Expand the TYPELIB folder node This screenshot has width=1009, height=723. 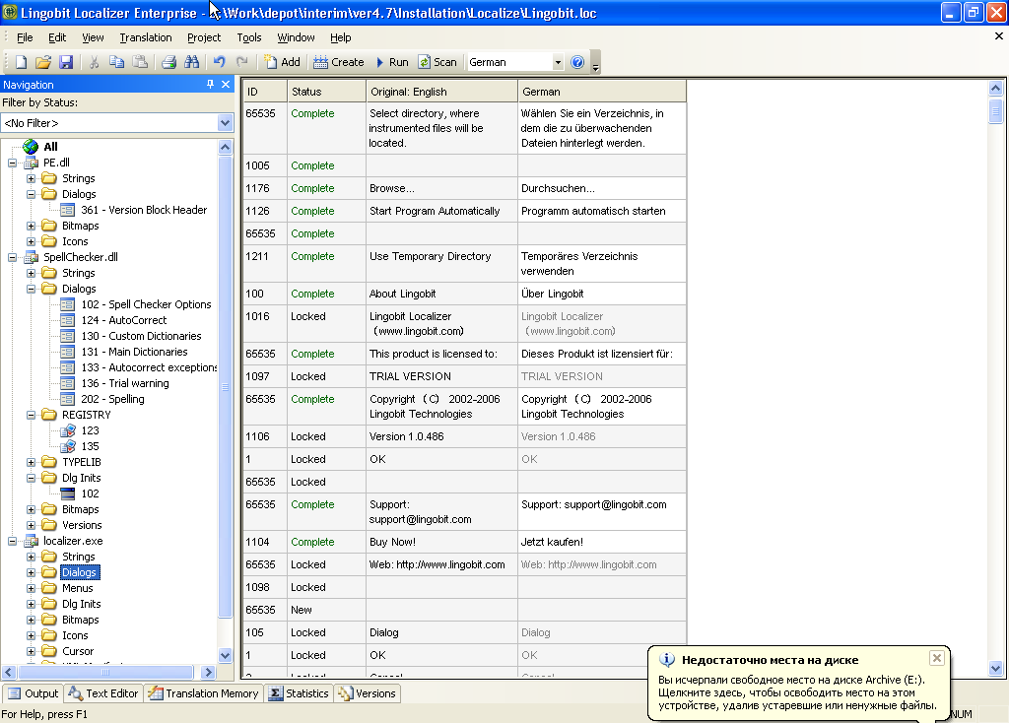click(x=31, y=463)
